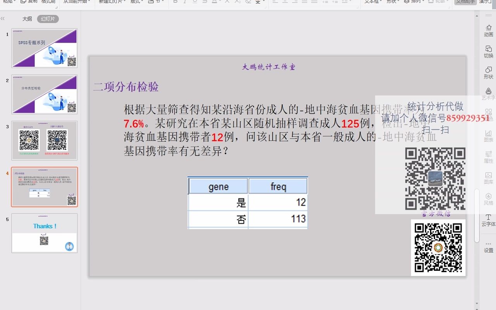Select slide 4 二项分布检验 thumbnail
This screenshot has height=310, width=496.
coord(44,187)
